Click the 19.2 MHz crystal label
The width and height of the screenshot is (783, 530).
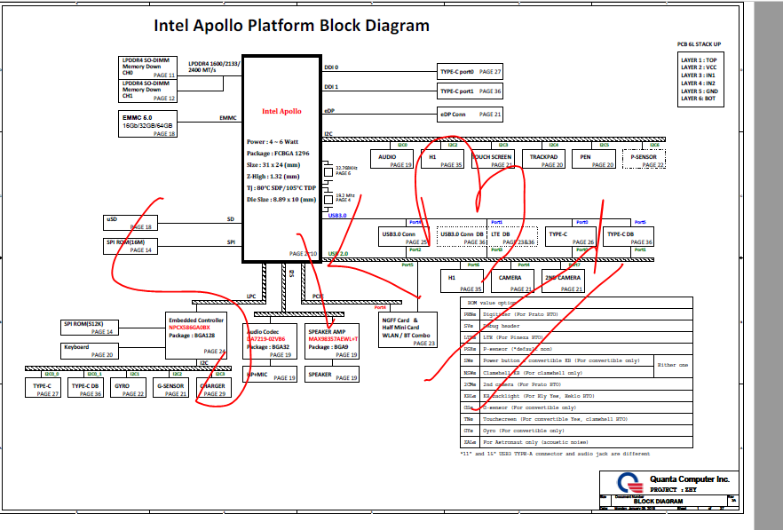pyautogui.click(x=345, y=198)
